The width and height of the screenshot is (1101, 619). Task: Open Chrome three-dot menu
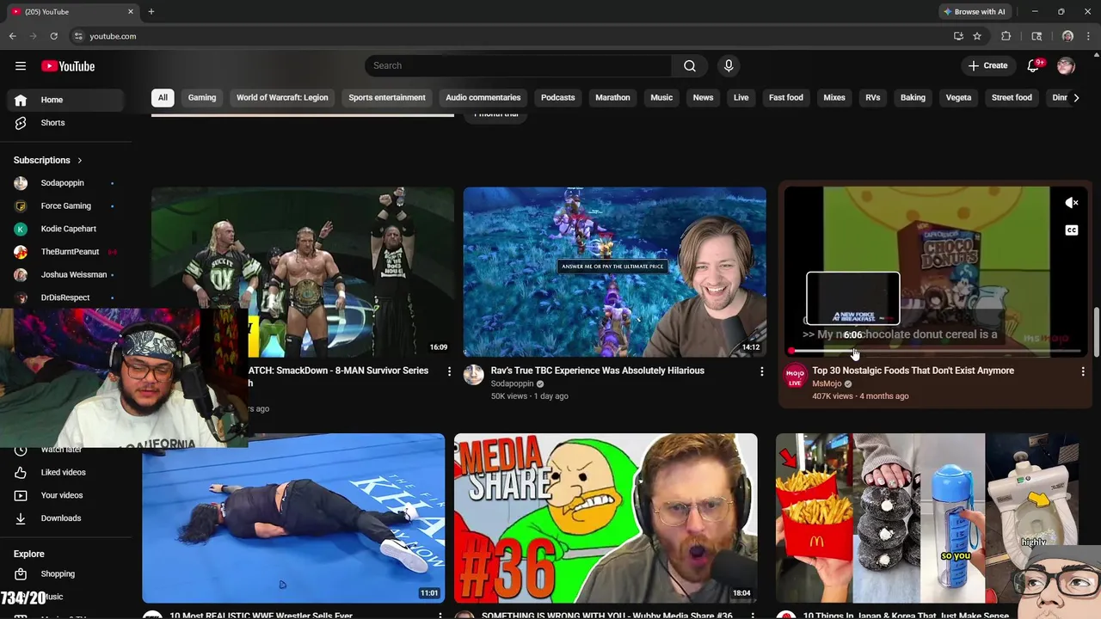[x=1089, y=36]
